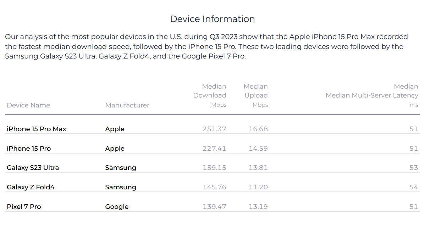Click the 53 ms latency value
The height and width of the screenshot is (228, 425).
(x=414, y=168)
